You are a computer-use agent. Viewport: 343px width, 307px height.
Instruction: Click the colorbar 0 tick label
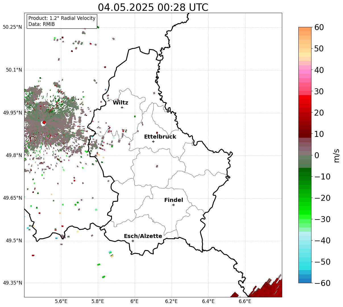(317, 155)
